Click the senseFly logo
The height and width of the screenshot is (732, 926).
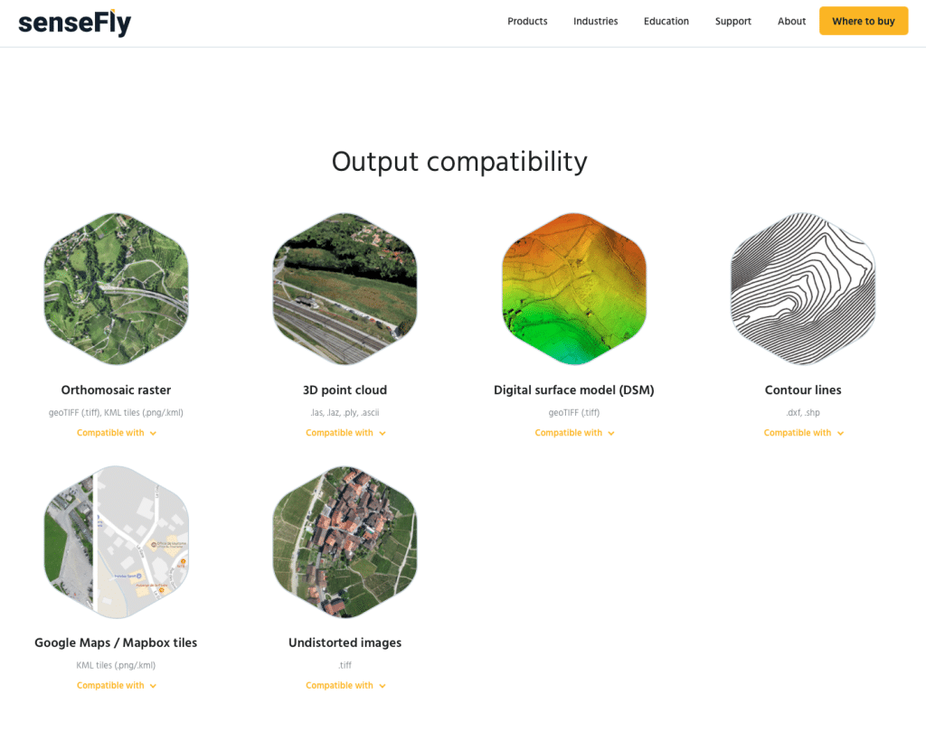75,23
